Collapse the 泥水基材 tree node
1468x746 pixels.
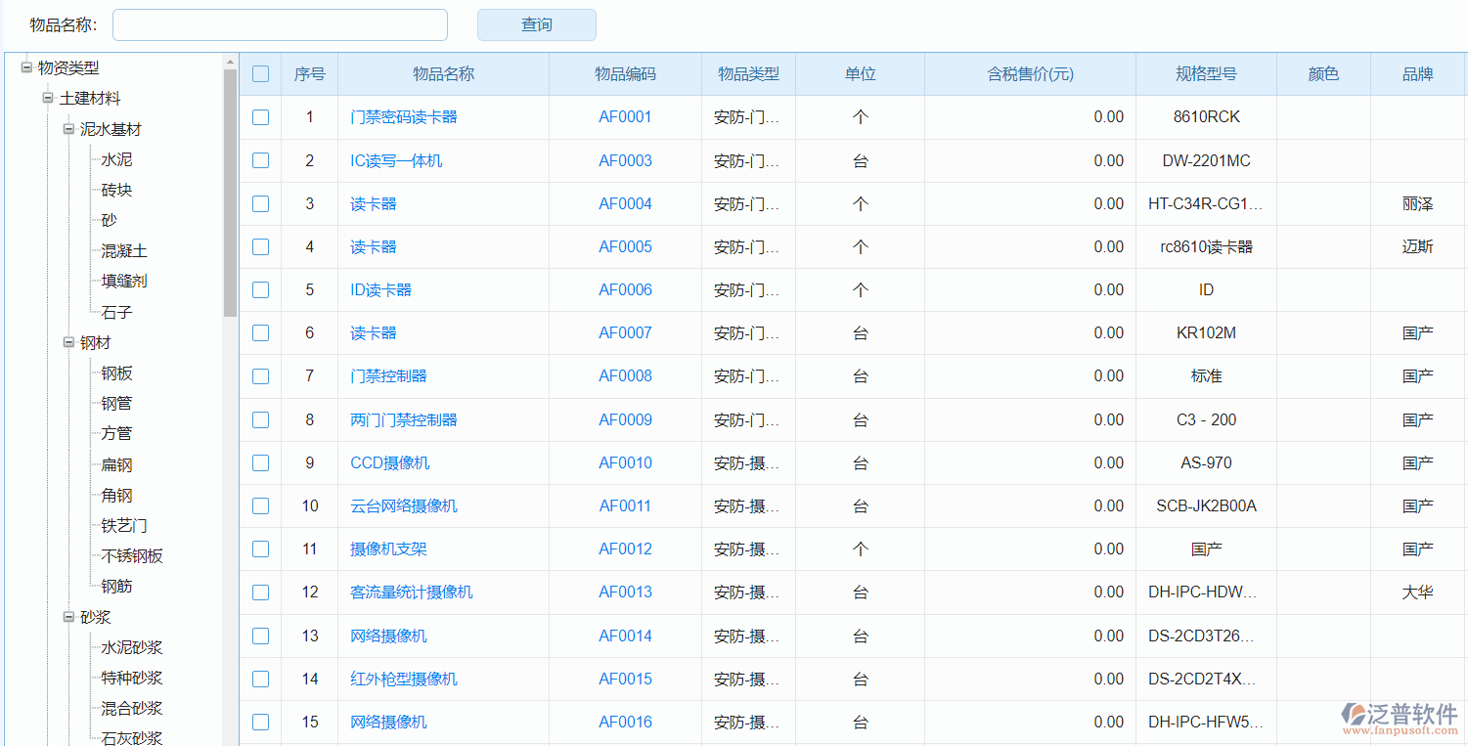click(x=68, y=129)
